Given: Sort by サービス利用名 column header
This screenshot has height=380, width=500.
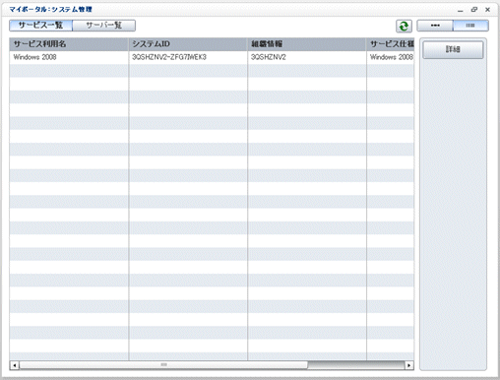Looking at the screenshot, I should [69, 44].
